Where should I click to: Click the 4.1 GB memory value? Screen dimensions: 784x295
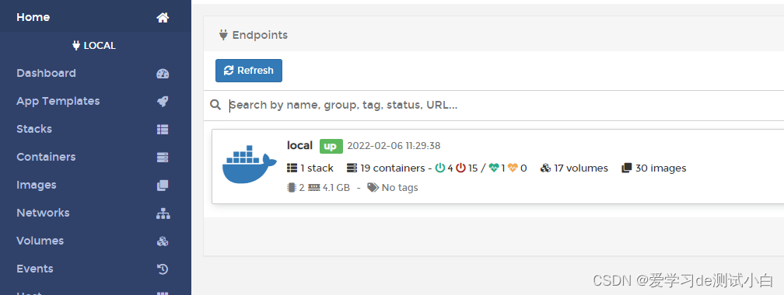[337, 188]
